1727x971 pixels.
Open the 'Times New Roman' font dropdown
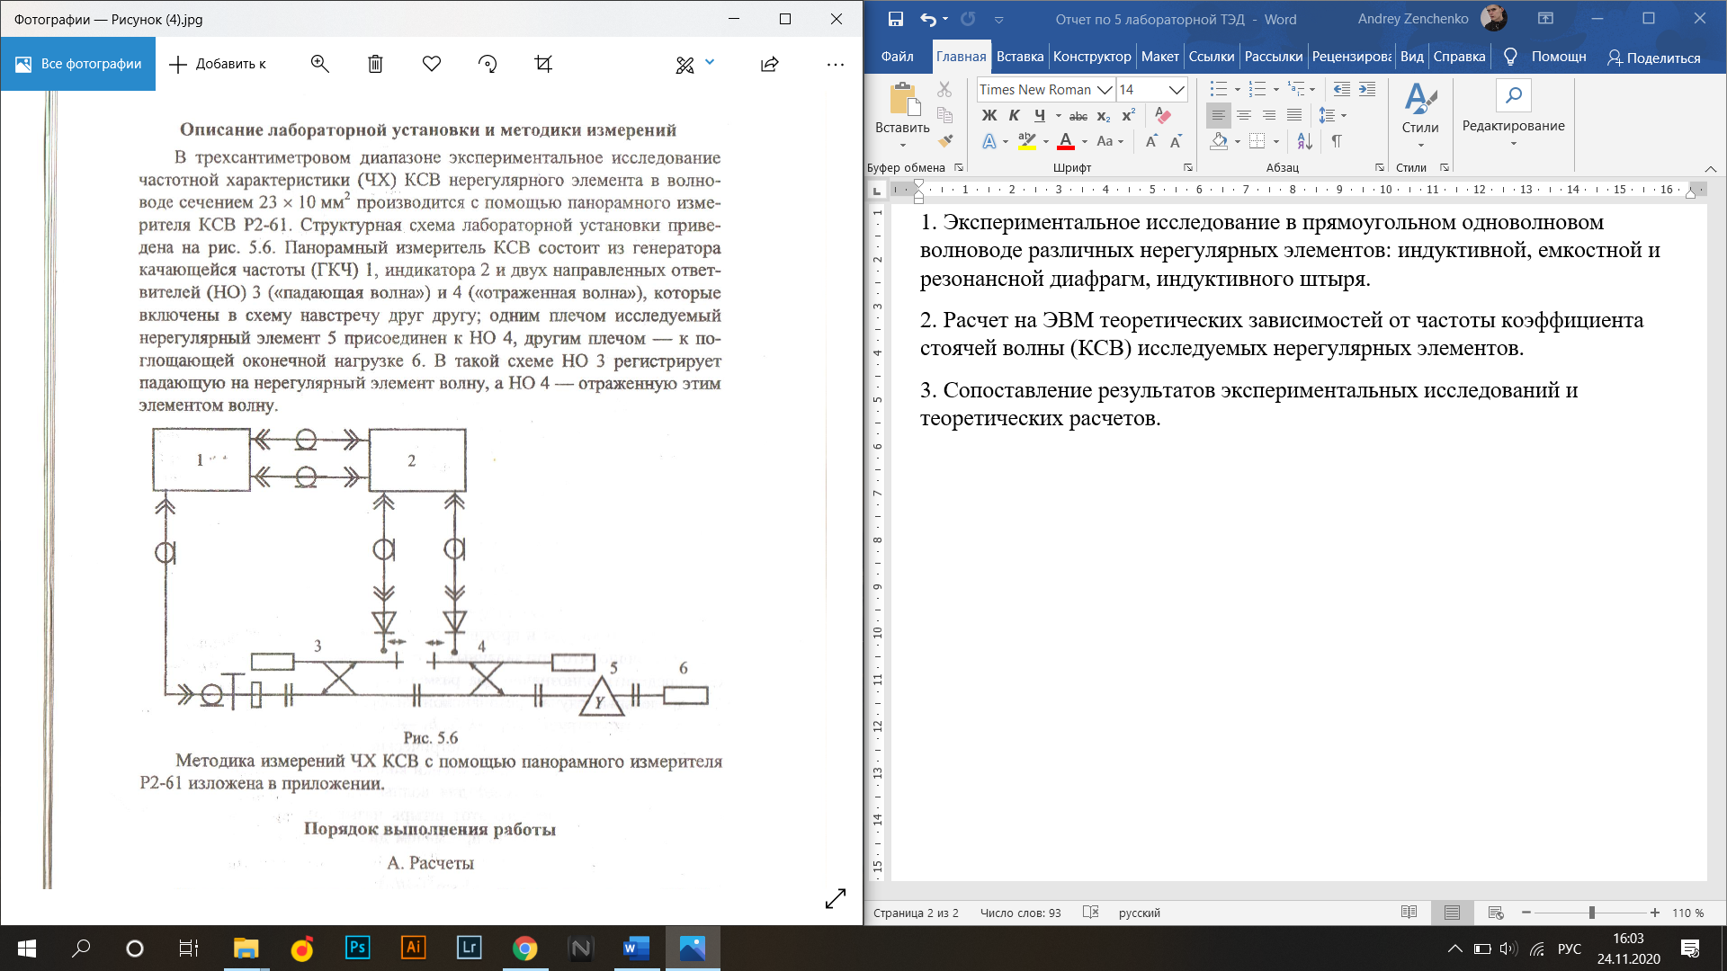[x=1105, y=90]
